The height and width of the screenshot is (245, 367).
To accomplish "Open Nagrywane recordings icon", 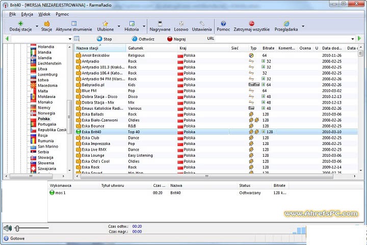I will pos(160,23).
